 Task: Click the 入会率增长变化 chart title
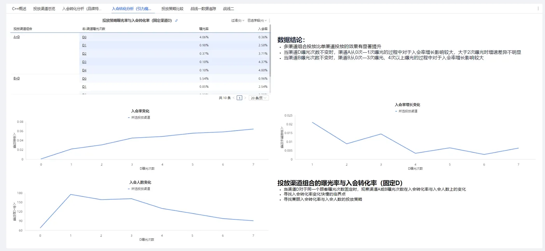tap(407, 105)
